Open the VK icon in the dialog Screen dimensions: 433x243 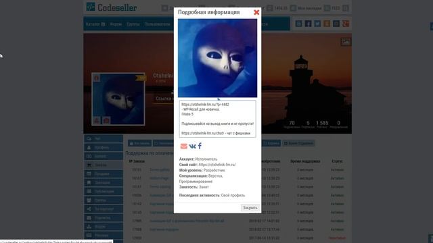192,146
